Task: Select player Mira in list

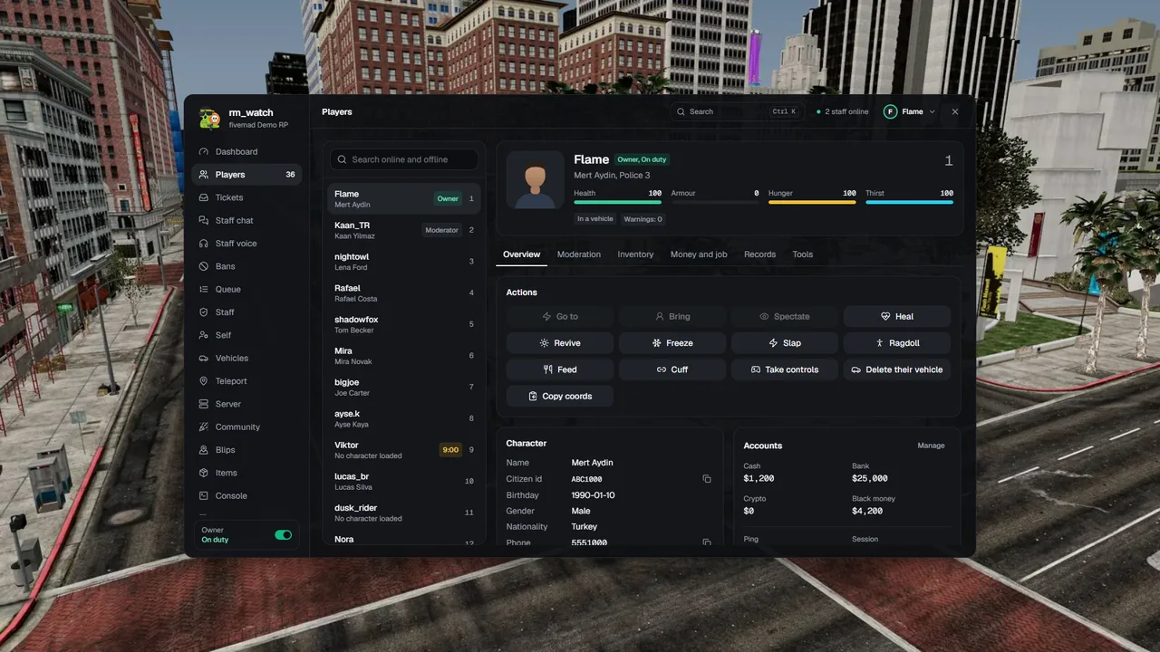Action: coord(404,356)
